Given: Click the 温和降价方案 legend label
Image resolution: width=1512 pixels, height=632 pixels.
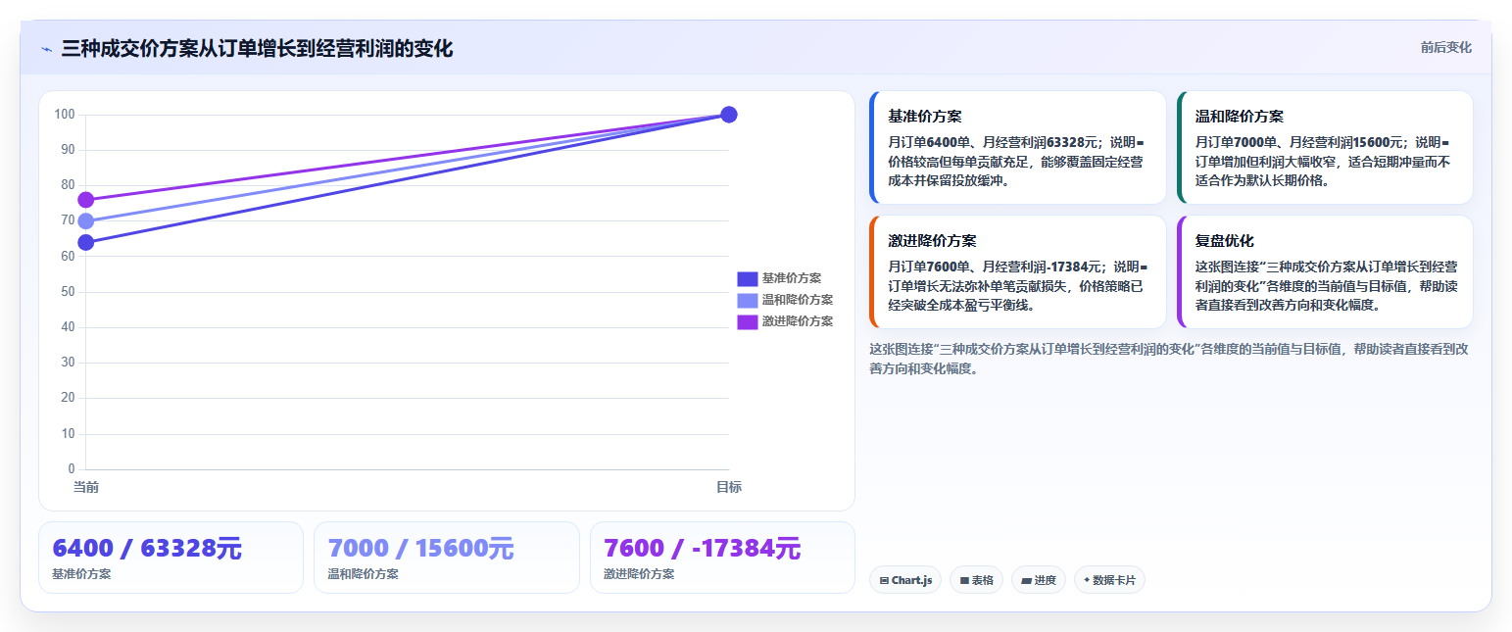Looking at the screenshot, I should [x=798, y=300].
